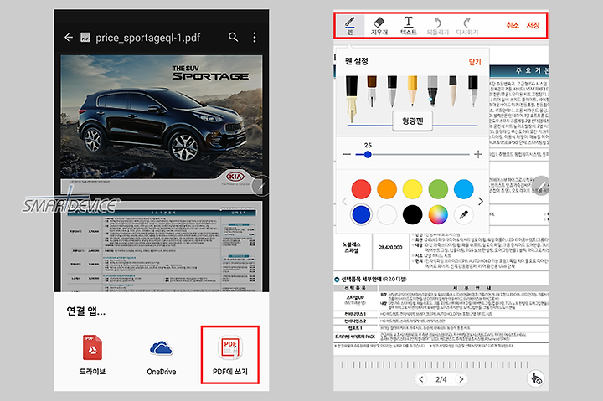Open with OneDrive app
Image resolution: width=603 pixels, height=401 pixels.
161,357
